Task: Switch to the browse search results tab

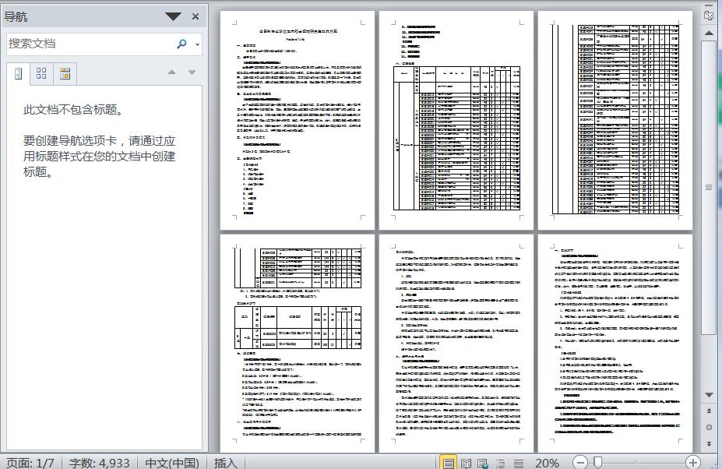Action: [x=65, y=74]
